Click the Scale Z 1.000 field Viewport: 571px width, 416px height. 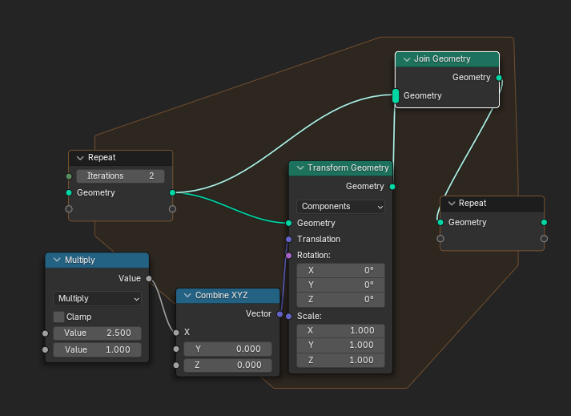pyautogui.click(x=340, y=360)
